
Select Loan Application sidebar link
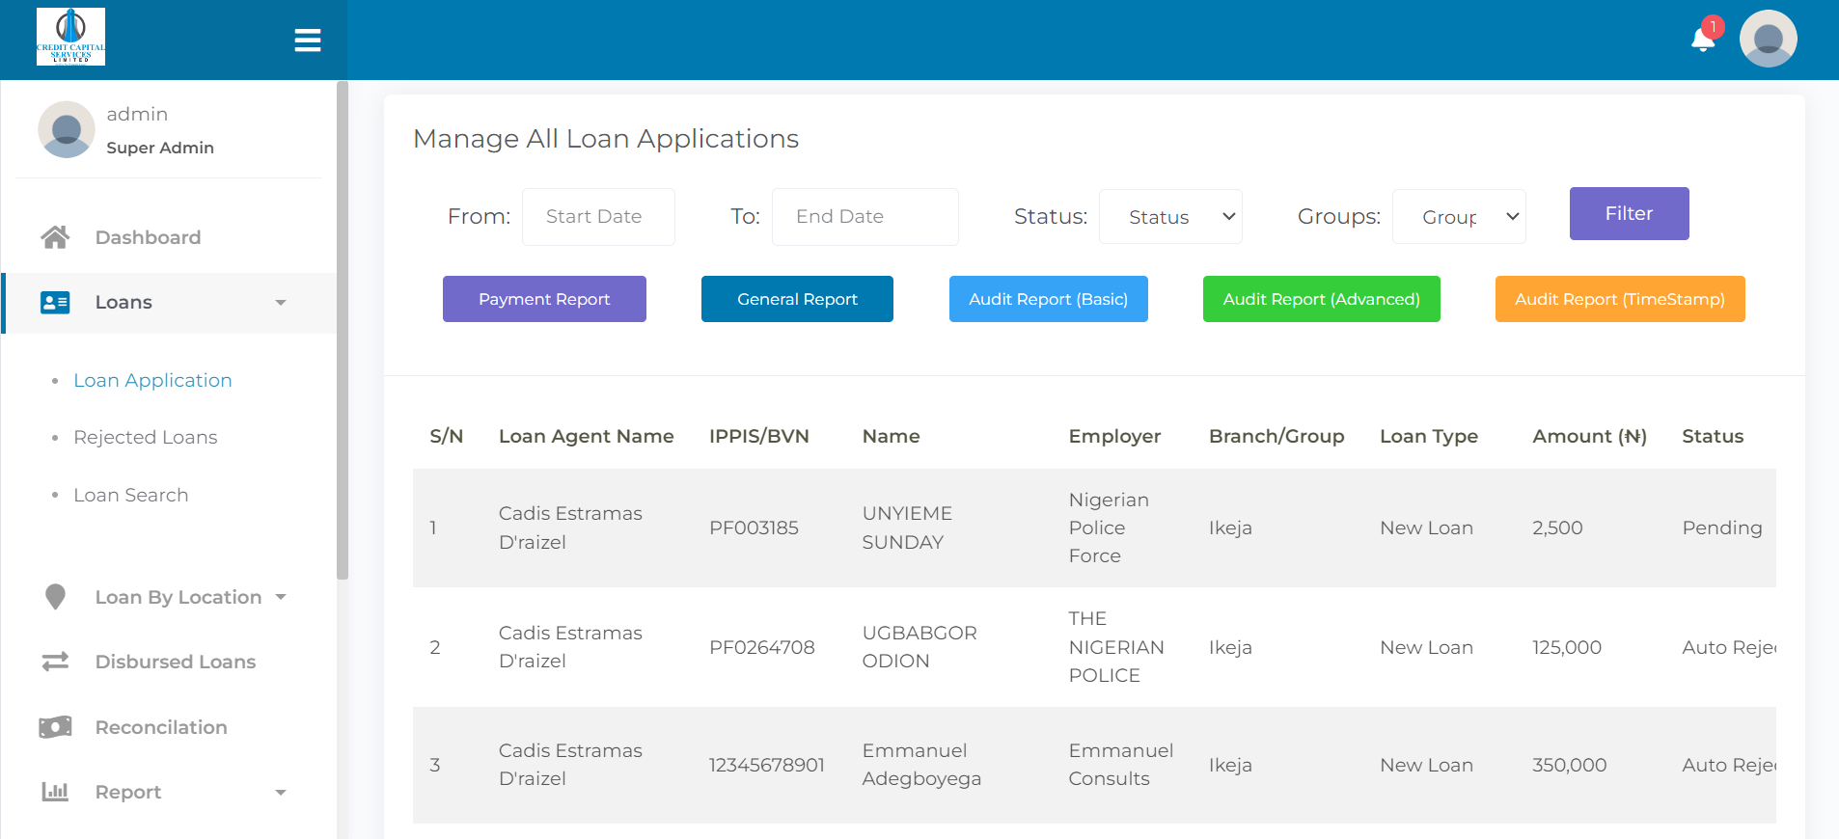tap(152, 380)
